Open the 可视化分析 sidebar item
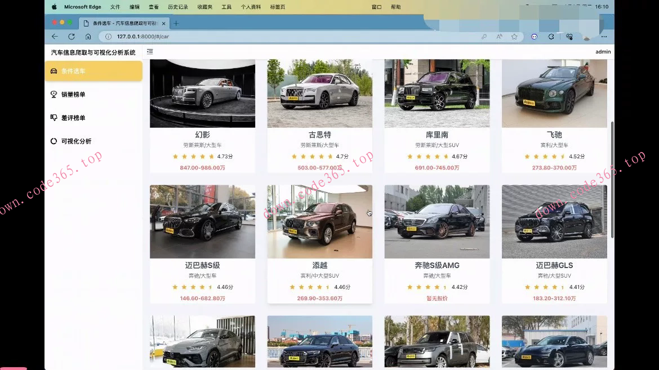Screen dimensions: 659x370 point(93,141)
